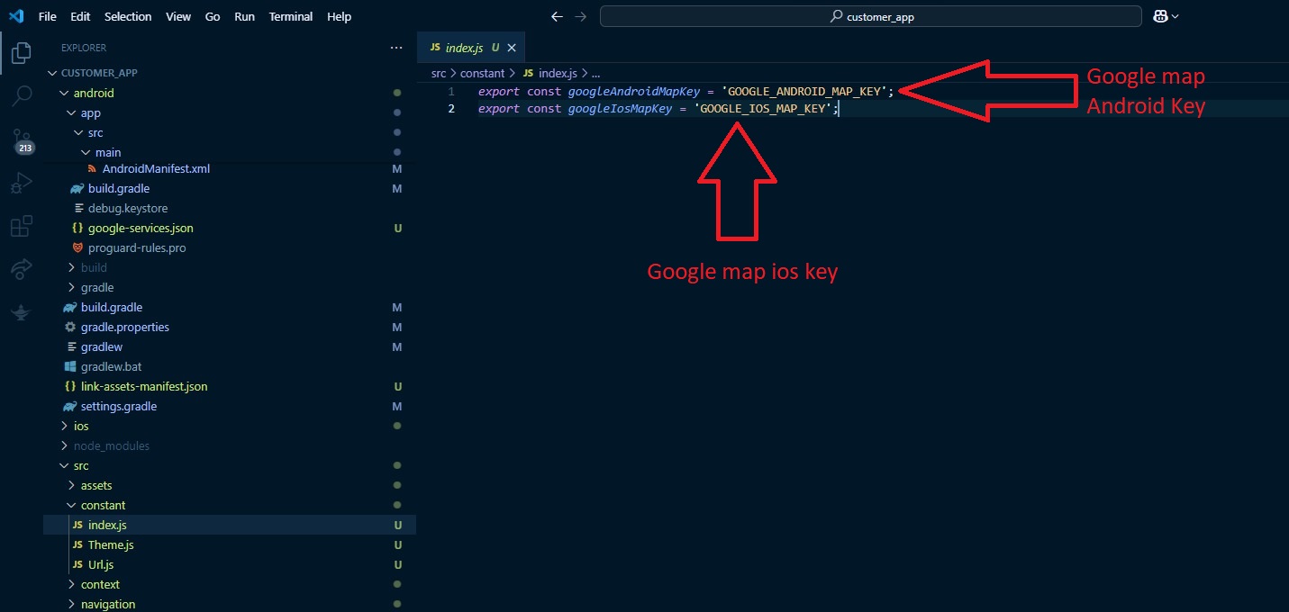Click the customer_app search box
1289x612 pixels.
[870, 16]
